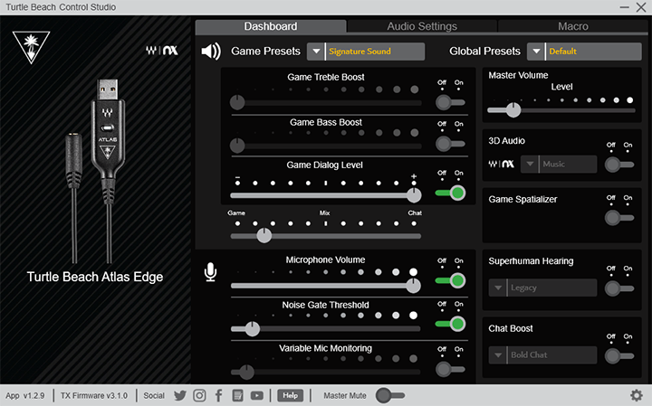Switch to the Audio Settings tab

coord(422,26)
